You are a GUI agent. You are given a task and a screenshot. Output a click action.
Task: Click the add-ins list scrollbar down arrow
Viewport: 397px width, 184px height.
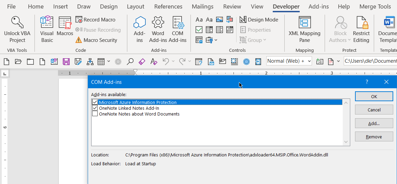[x=346, y=142]
